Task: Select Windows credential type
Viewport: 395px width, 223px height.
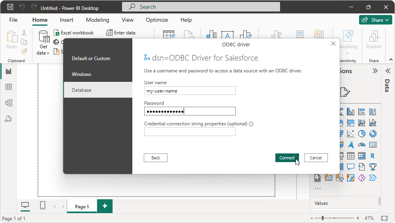Action: 98,74
